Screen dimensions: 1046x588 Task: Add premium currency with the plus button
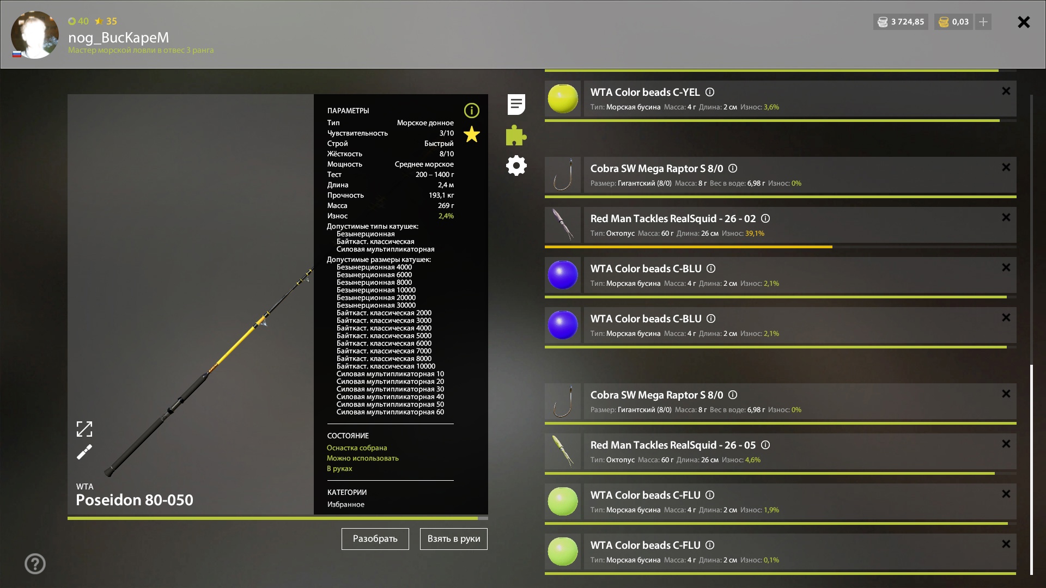click(x=983, y=22)
